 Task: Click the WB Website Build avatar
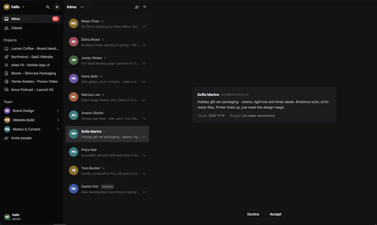tap(7, 120)
